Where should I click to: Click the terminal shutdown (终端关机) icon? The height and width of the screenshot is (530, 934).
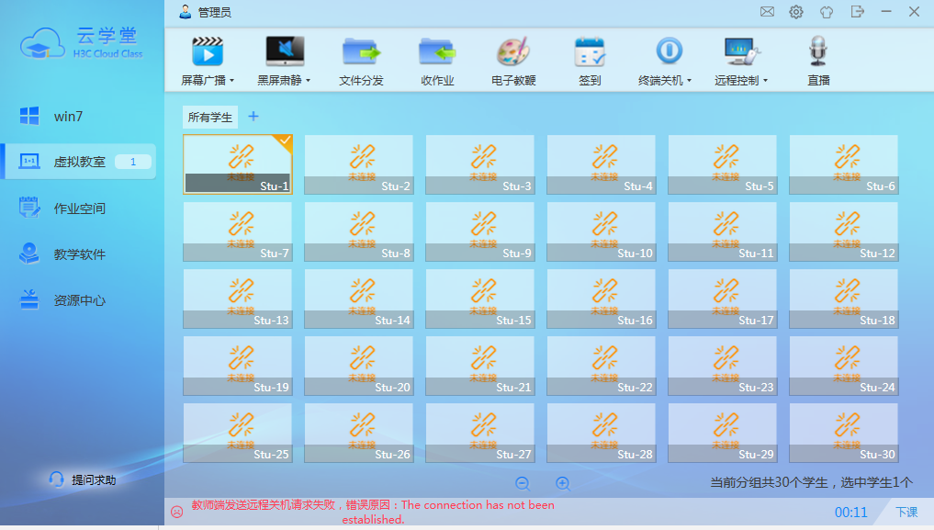(669, 51)
